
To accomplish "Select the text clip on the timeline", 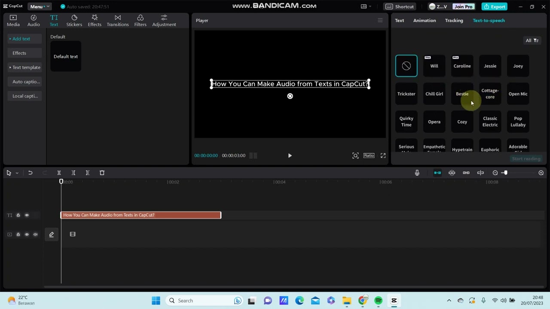I will 141,215.
